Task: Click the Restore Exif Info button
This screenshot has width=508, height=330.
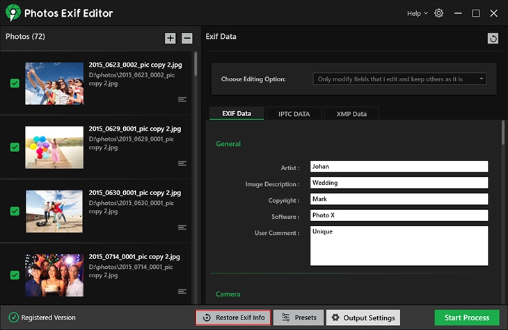Action: click(233, 317)
